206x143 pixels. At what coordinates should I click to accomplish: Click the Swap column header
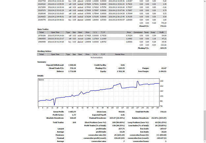point(153,32)
